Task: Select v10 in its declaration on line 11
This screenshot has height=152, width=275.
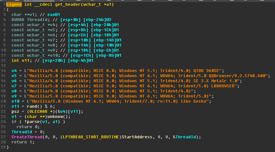Action: pyautogui.click(x=54, y=55)
